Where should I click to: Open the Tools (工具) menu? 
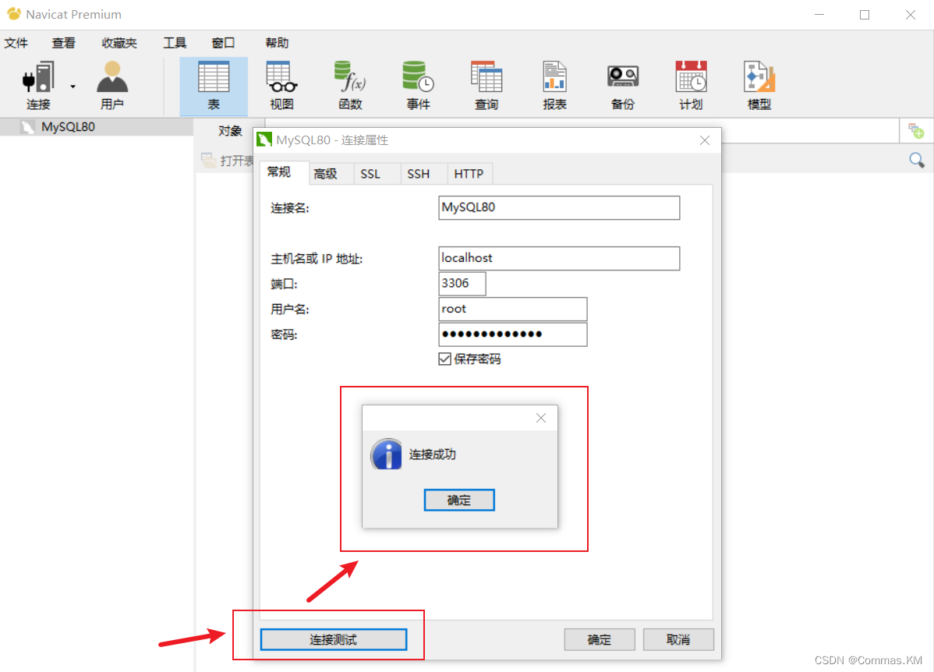(175, 43)
